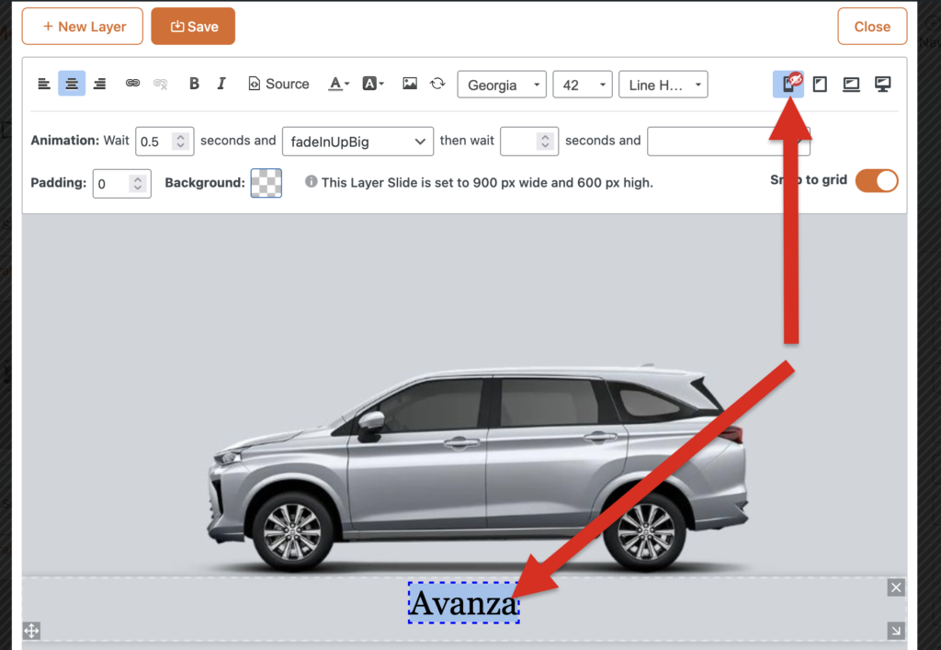Click the layer move handle icon

click(x=31, y=631)
